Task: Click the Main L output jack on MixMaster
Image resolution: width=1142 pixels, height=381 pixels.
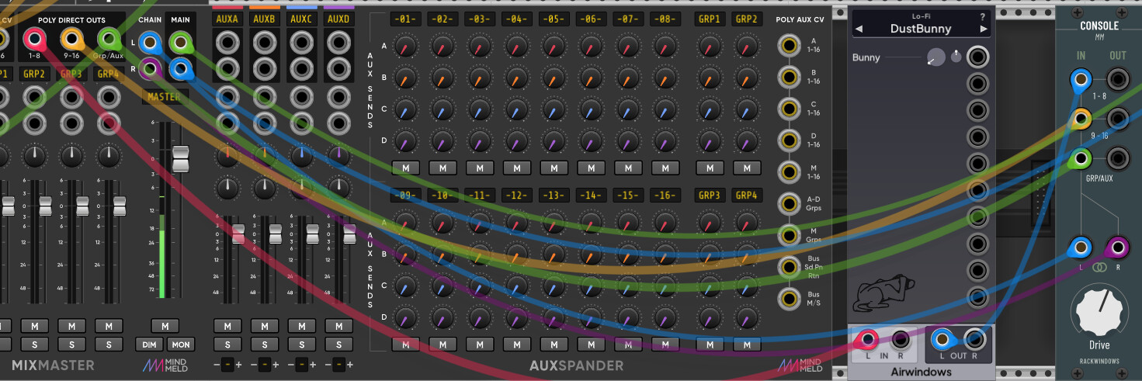Action: click(x=180, y=42)
